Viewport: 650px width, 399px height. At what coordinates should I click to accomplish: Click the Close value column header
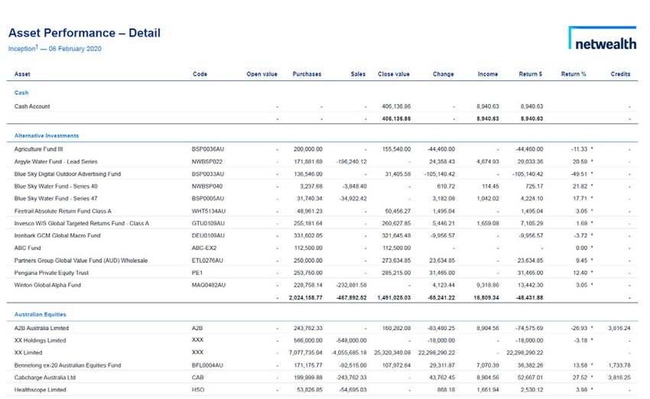click(393, 74)
